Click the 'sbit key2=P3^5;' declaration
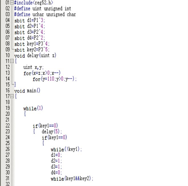Screen dimensions: 188x186 tap(32, 50)
